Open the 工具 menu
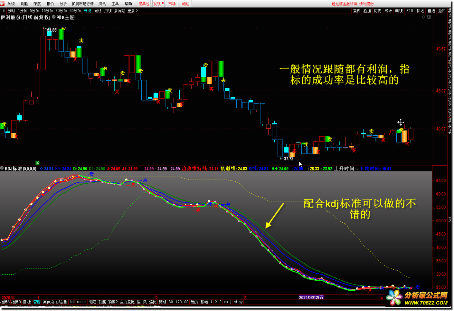 (x=115, y=4)
